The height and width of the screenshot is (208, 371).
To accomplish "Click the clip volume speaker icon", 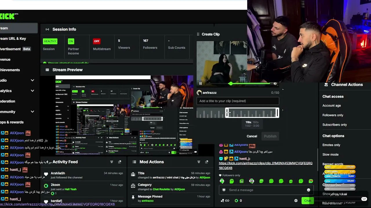I will [275, 83].
